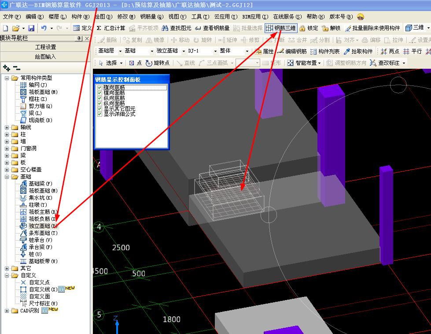Click the Open folder icon
The image size is (431, 334).
pyautogui.click(x=16, y=28)
